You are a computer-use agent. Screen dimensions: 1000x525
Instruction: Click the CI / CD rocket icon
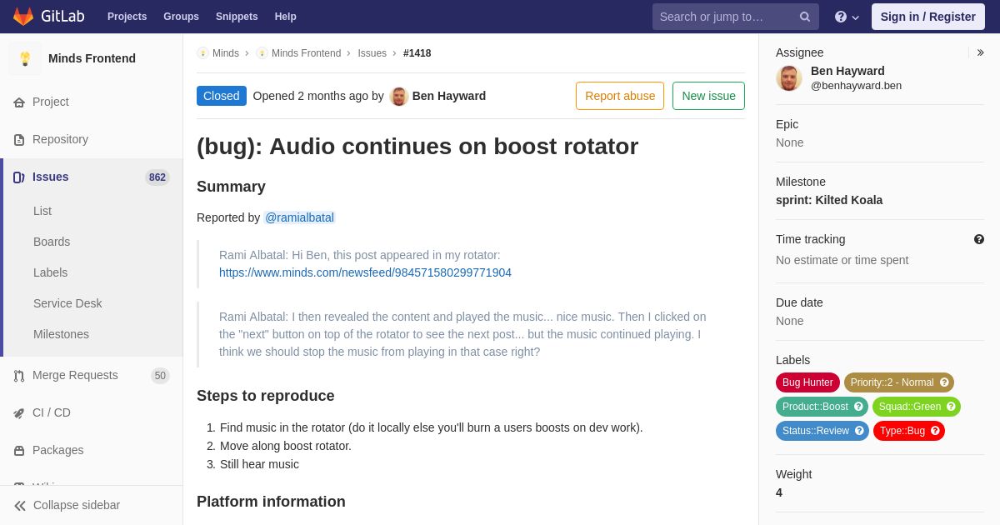(19, 413)
